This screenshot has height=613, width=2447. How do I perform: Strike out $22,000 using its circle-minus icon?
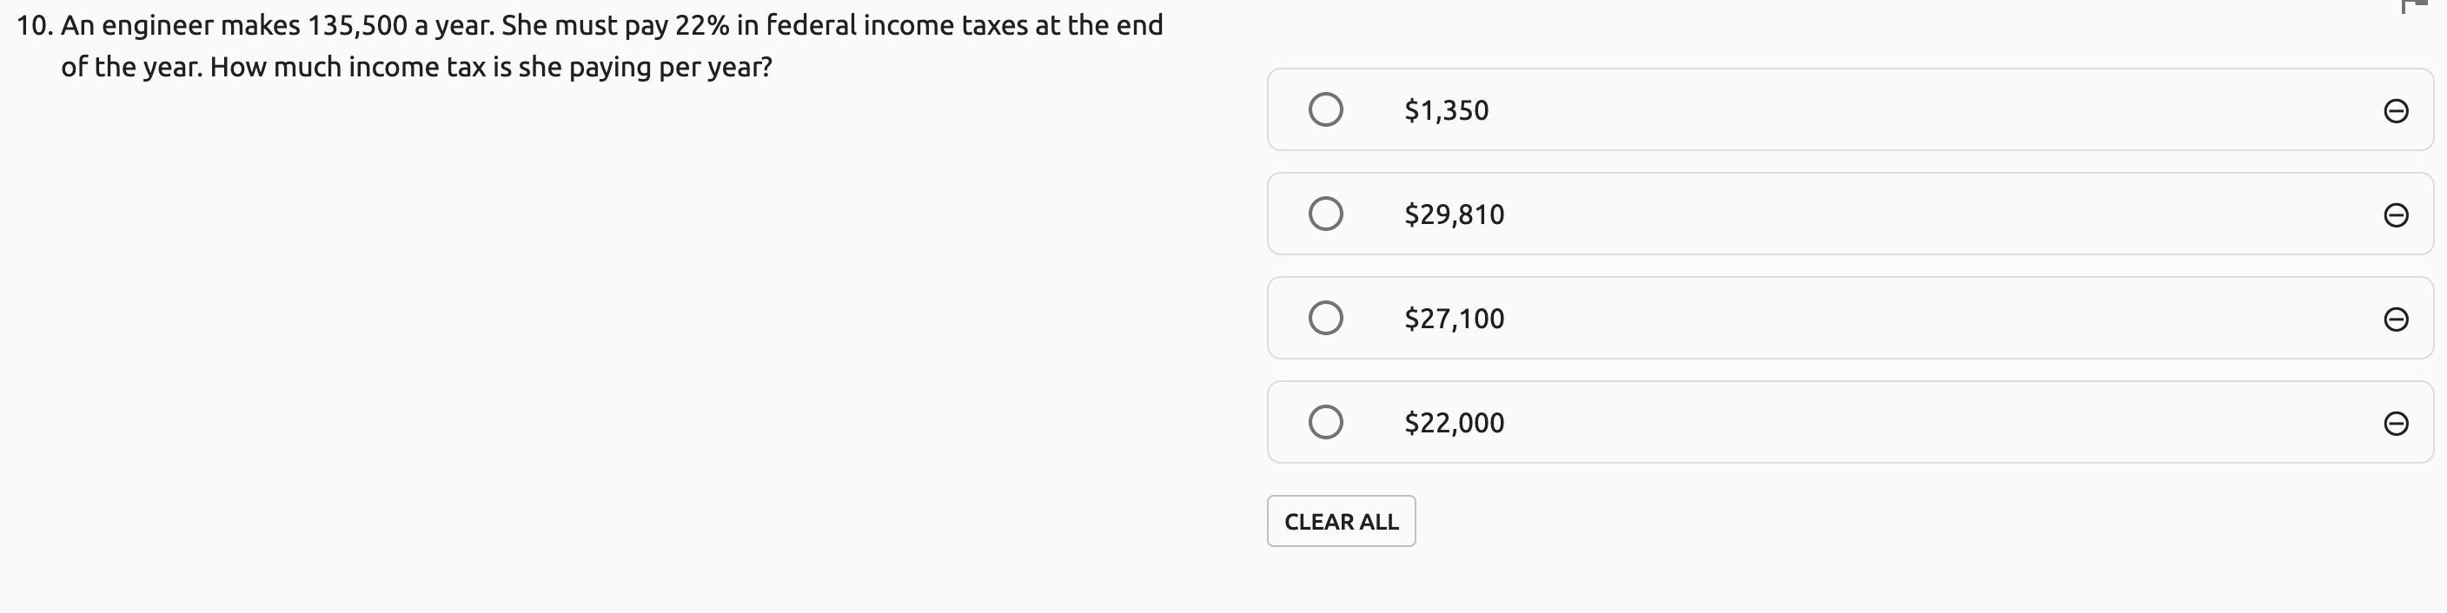(x=2395, y=423)
